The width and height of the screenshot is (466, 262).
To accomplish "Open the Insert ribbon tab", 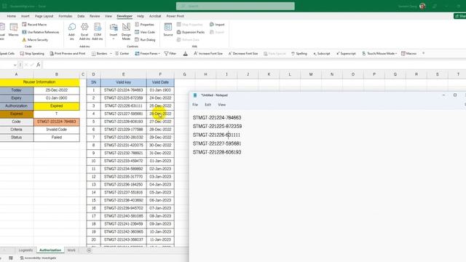I will click(x=25, y=16).
